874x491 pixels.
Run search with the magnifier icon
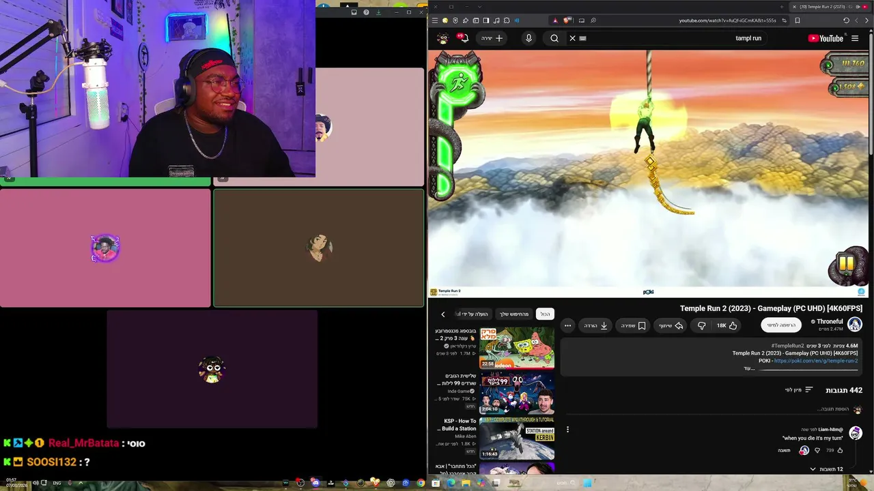click(554, 38)
